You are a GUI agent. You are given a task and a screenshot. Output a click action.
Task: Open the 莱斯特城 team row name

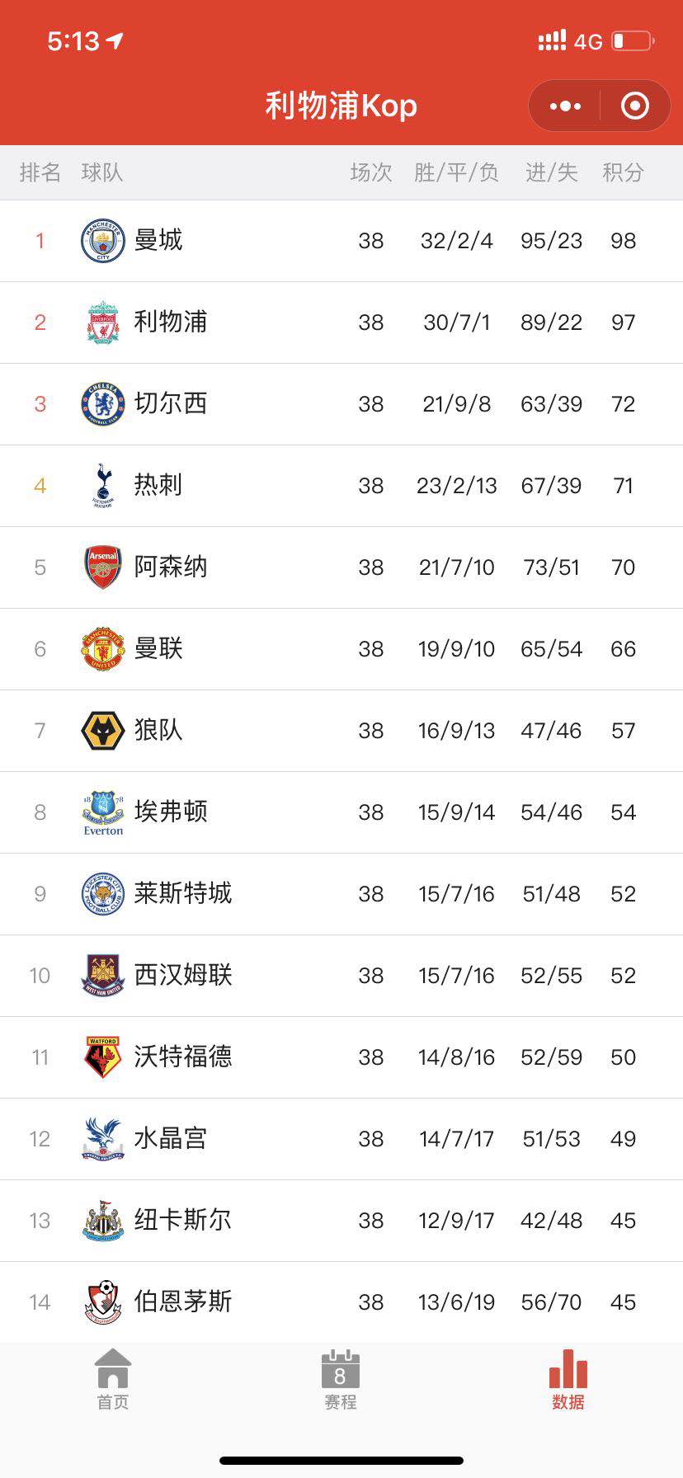[183, 893]
